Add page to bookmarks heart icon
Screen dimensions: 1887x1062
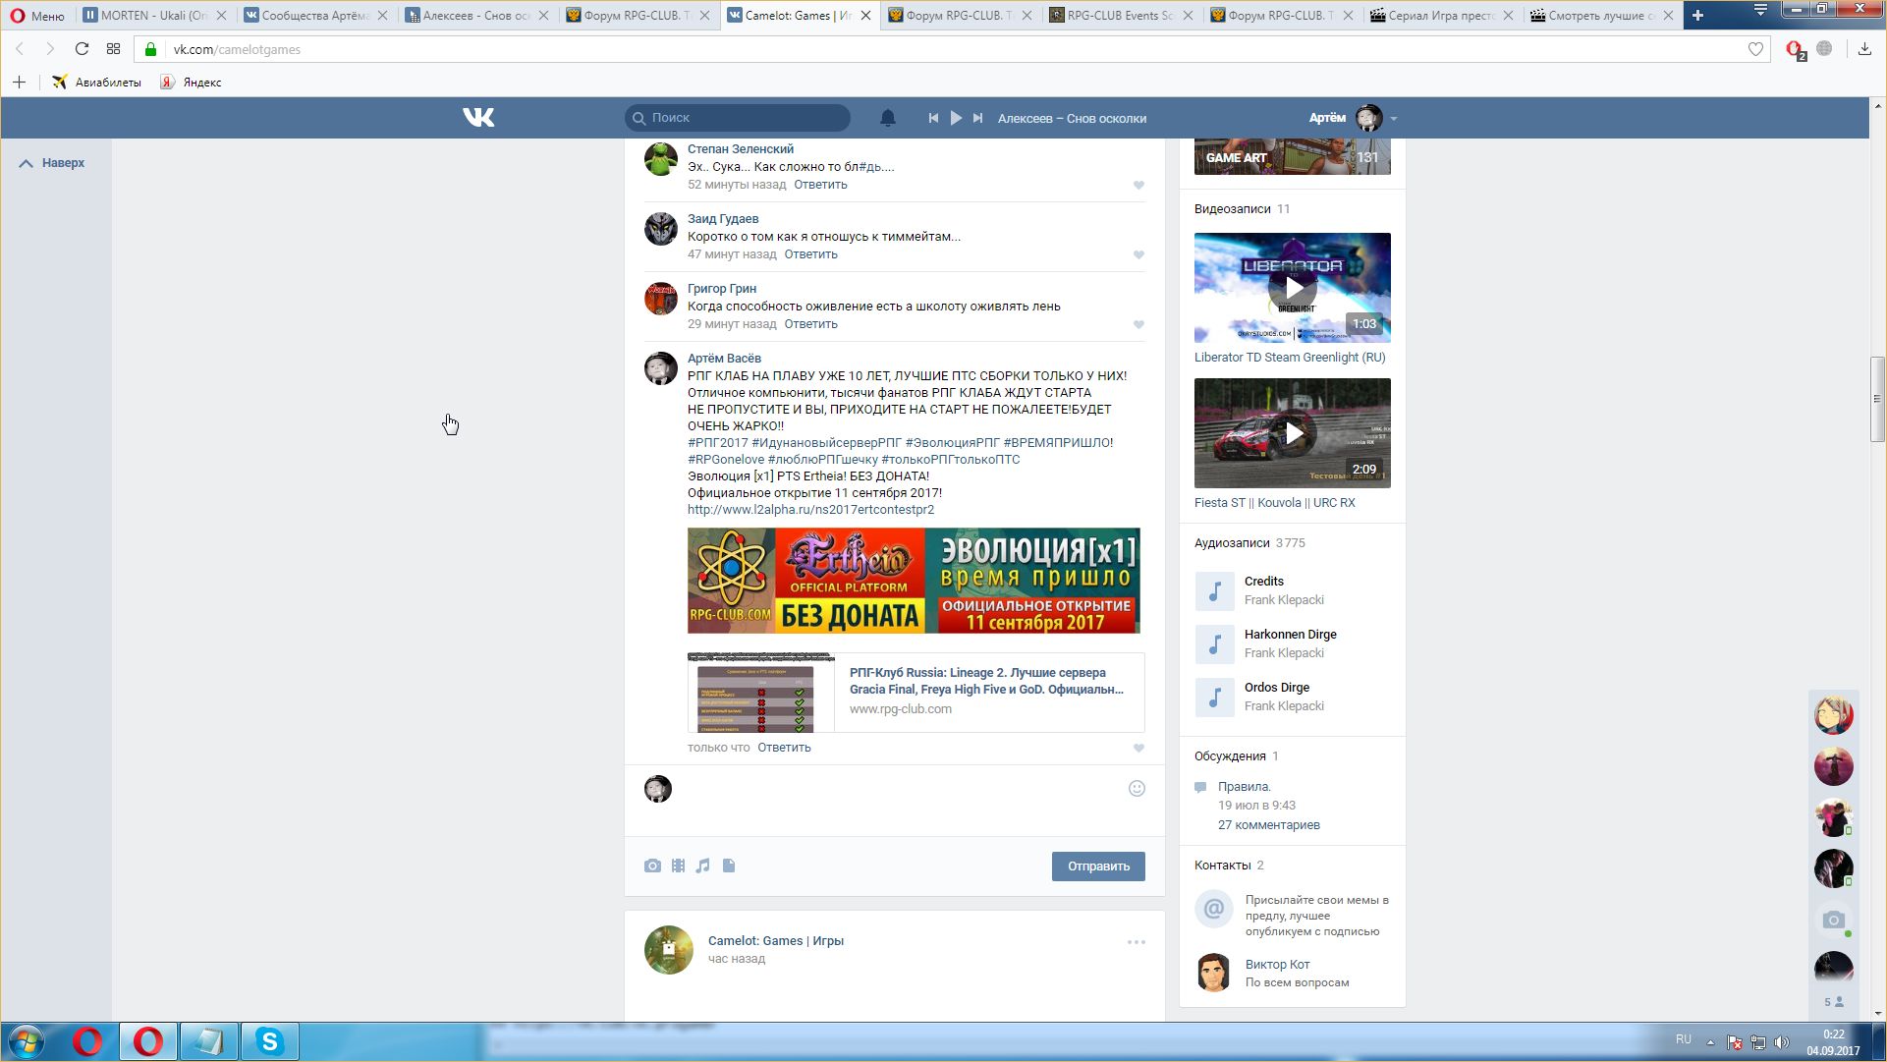1755,49
